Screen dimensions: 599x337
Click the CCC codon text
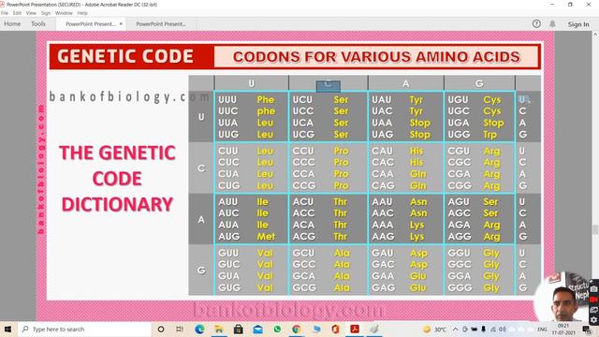click(304, 162)
